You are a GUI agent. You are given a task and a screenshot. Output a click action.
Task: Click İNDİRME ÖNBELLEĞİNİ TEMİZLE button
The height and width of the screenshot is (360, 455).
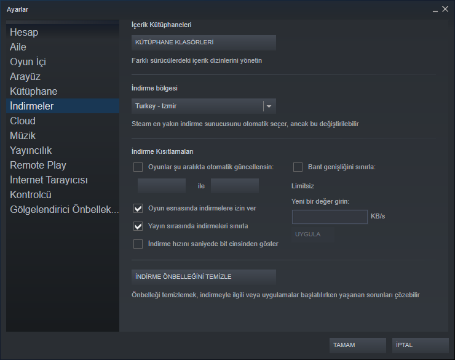(204, 277)
